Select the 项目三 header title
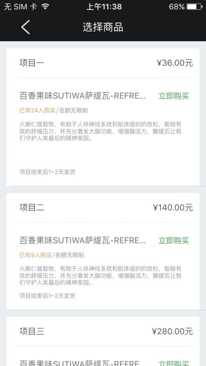 click(32, 331)
